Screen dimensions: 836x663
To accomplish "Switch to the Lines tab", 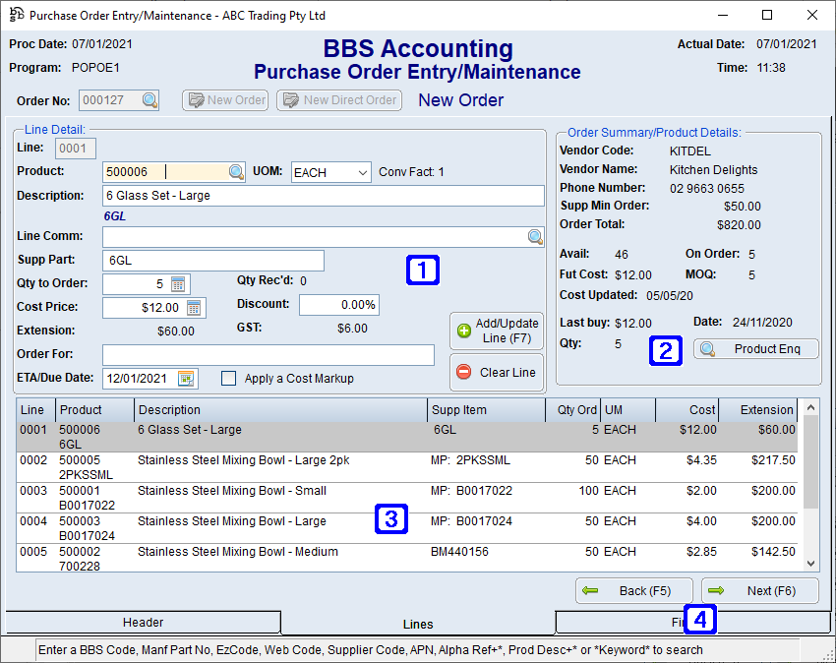I will click(x=417, y=624).
